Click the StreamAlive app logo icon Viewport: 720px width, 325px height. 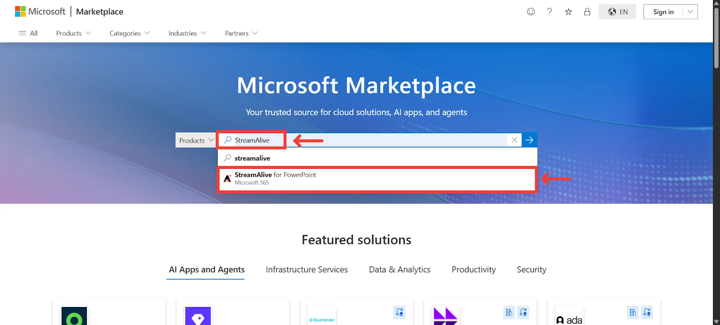pos(227,179)
